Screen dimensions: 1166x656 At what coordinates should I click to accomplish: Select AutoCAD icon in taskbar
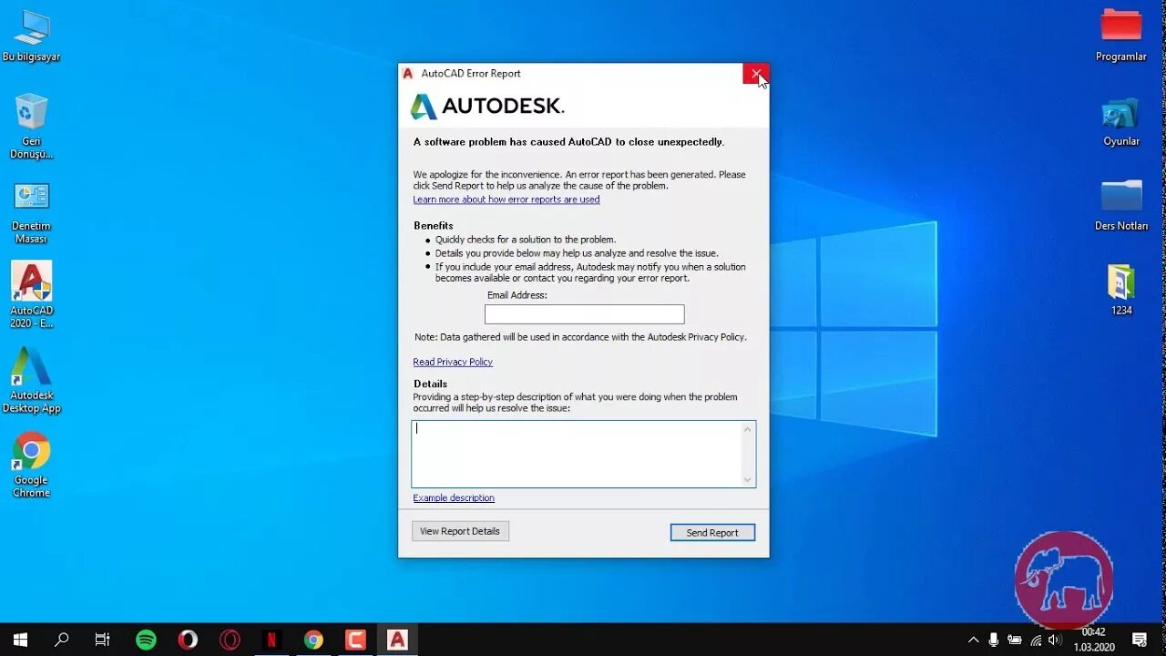(397, 640)
